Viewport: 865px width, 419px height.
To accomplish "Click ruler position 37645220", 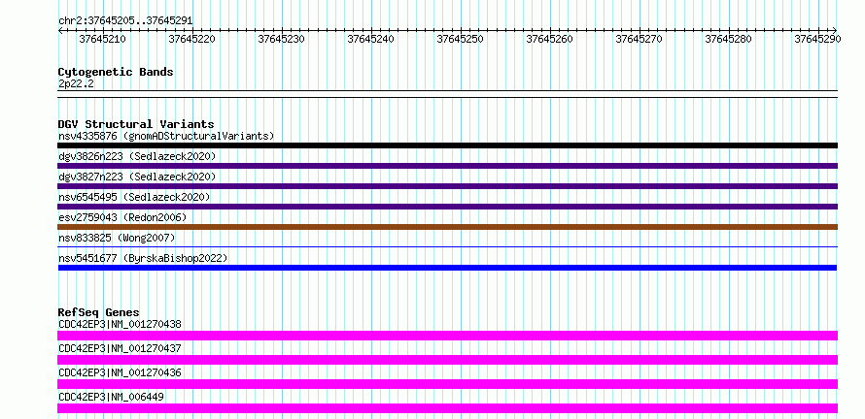I will pyautogui.click(x=192, y=39).
